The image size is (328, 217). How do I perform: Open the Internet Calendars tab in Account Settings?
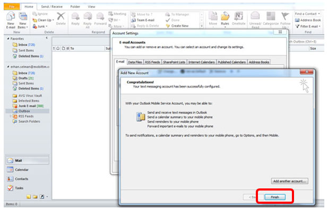click(202, 62)
